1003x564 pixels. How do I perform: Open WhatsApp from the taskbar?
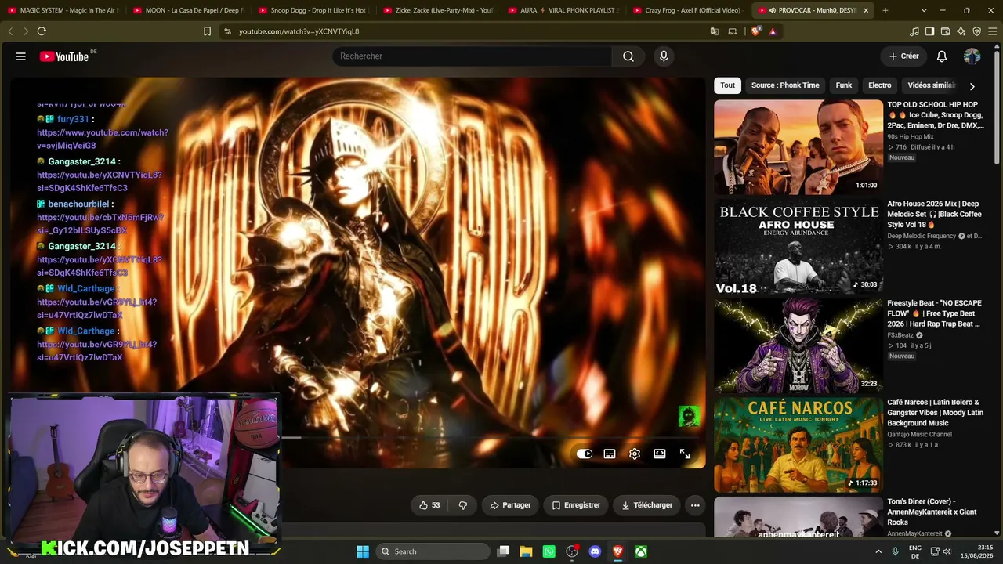[x=549, y=551]
